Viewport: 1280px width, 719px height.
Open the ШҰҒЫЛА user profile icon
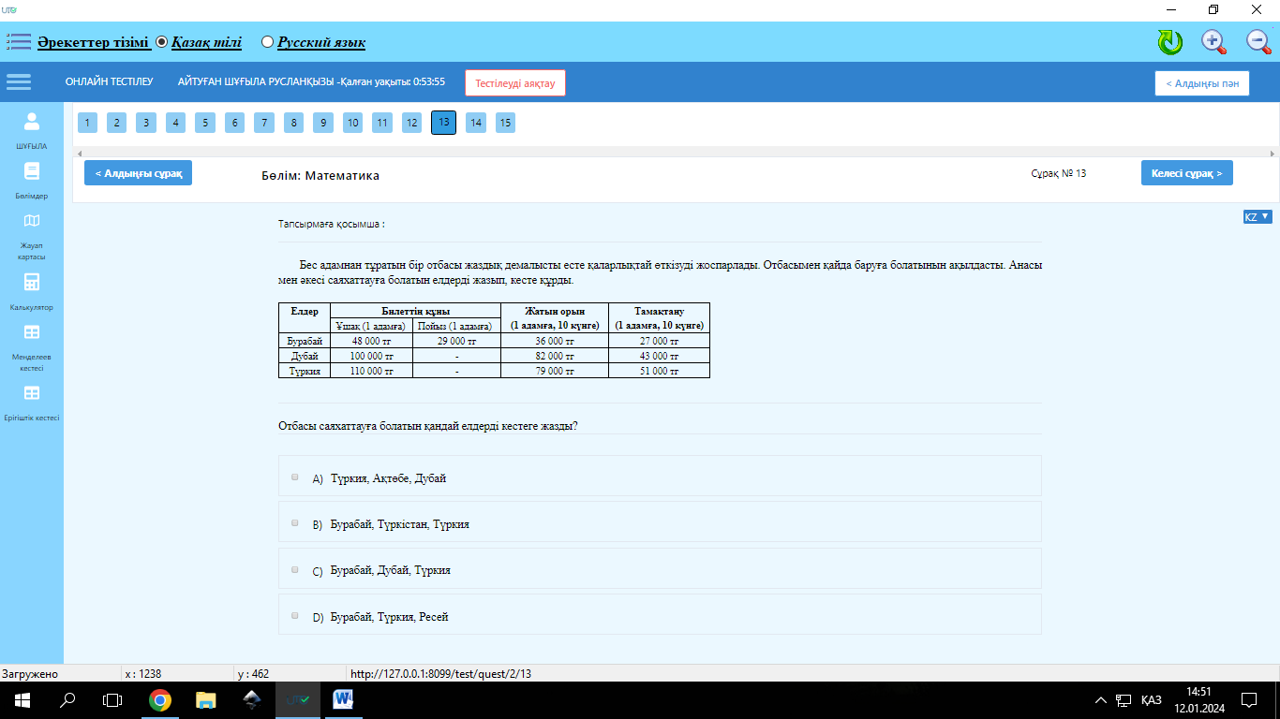coord(32,121)
